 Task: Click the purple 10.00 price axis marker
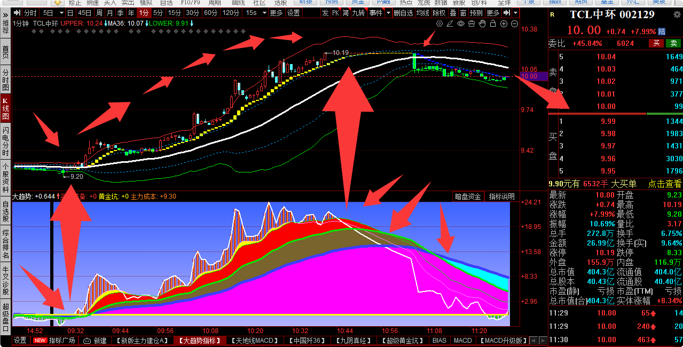(x=533, y=77)
